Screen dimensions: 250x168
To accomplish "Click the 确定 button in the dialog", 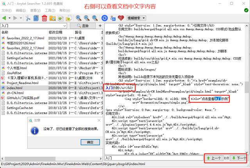I will coord(90,142).
